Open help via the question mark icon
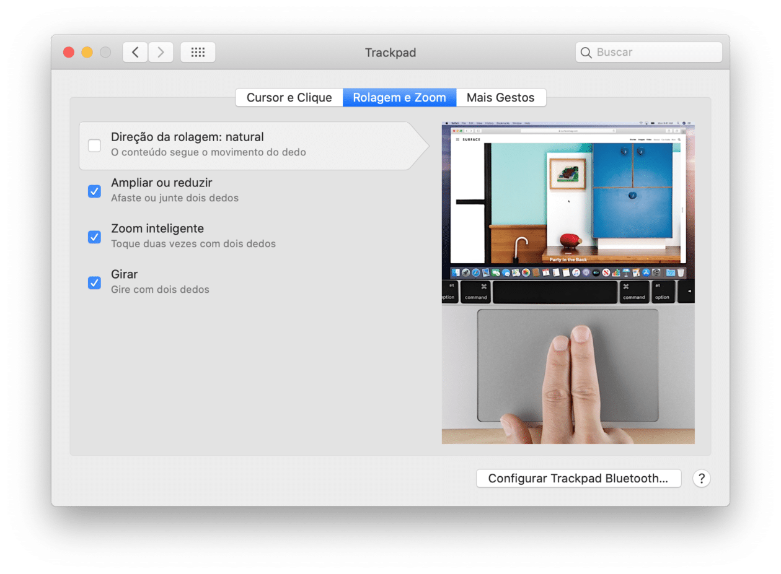Viewport: 781px width, 574px height. click(x=701, y=478)
